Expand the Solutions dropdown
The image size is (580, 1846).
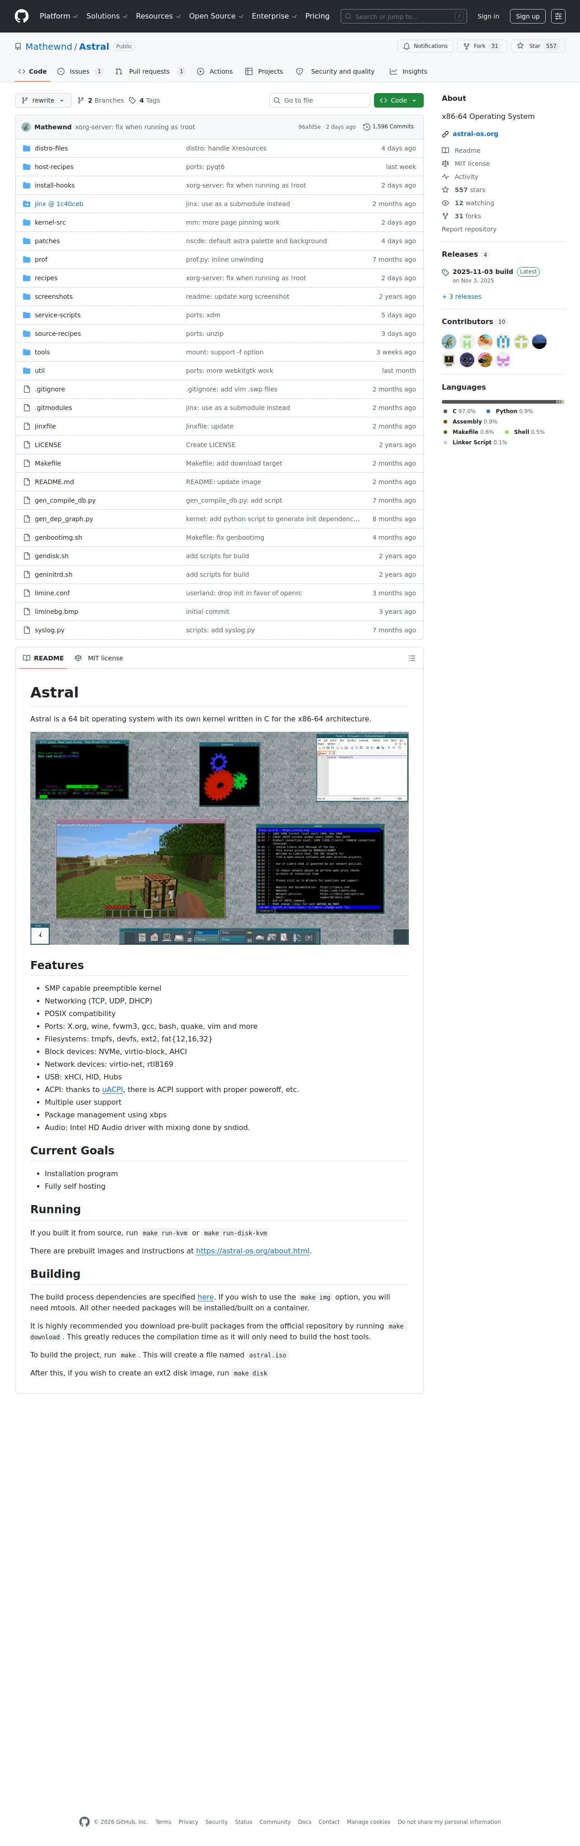point(107,16)
